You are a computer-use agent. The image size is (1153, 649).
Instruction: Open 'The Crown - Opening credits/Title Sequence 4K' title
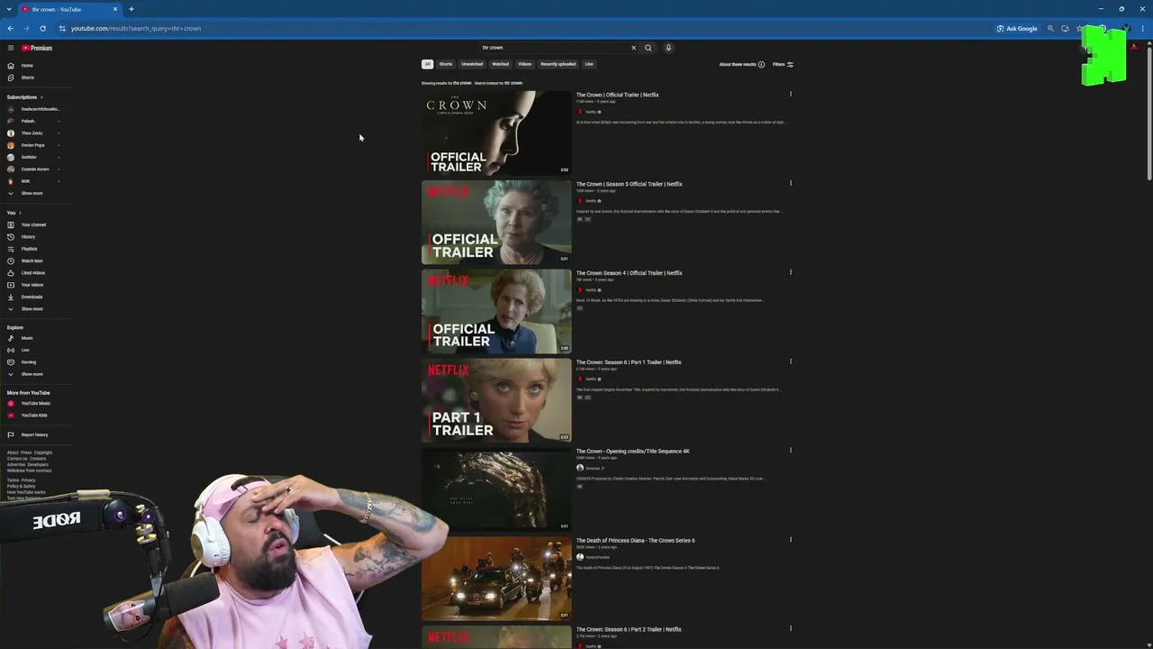click(x=632, y=452)
